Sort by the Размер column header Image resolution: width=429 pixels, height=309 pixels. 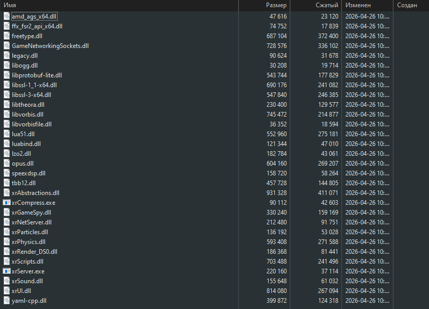pos(265,6)
